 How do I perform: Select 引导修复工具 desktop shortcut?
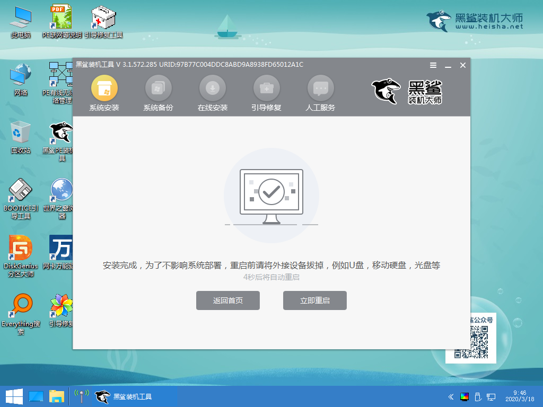pyautogui.click(x=103, y=21)
